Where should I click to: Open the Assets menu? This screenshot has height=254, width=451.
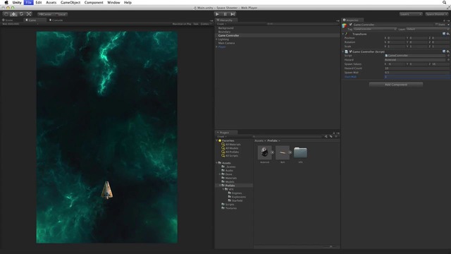51,2
